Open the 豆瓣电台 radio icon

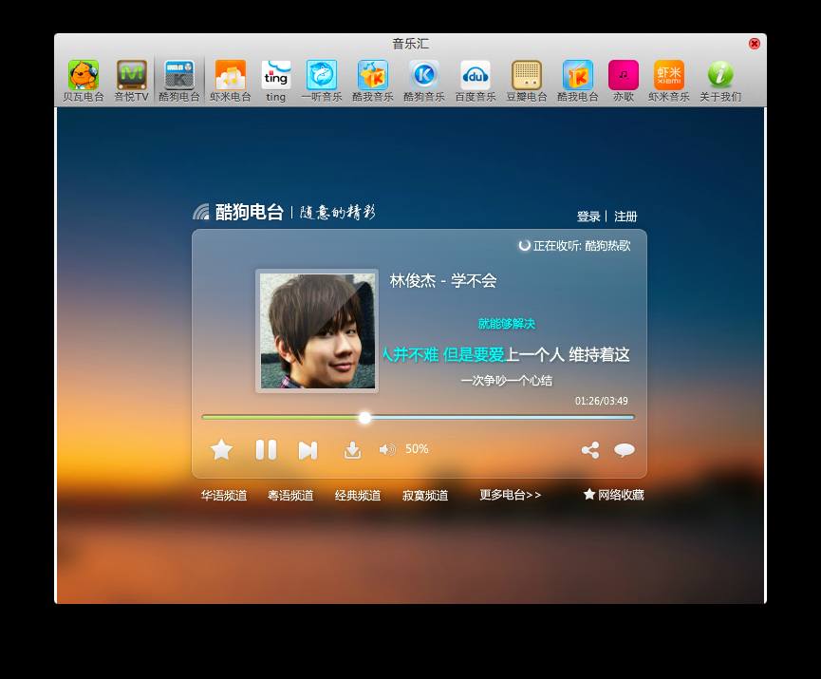[x=527, y=82]
